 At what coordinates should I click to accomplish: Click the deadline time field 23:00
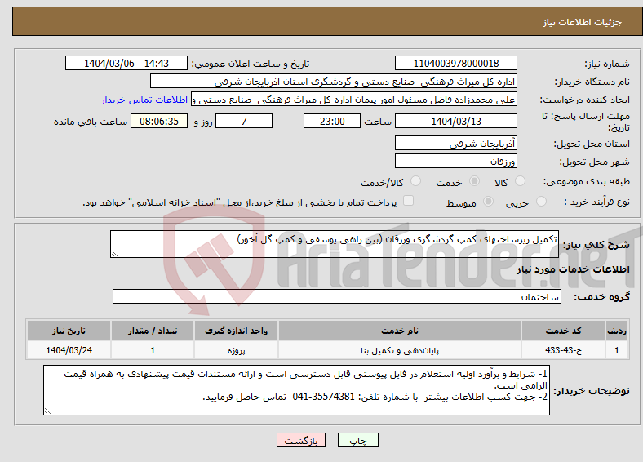[x=332, y=121]
